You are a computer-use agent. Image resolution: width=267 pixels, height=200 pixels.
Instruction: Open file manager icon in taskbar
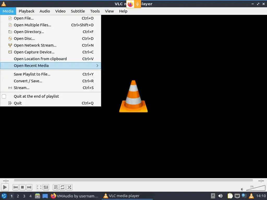(x=38, y=196)
